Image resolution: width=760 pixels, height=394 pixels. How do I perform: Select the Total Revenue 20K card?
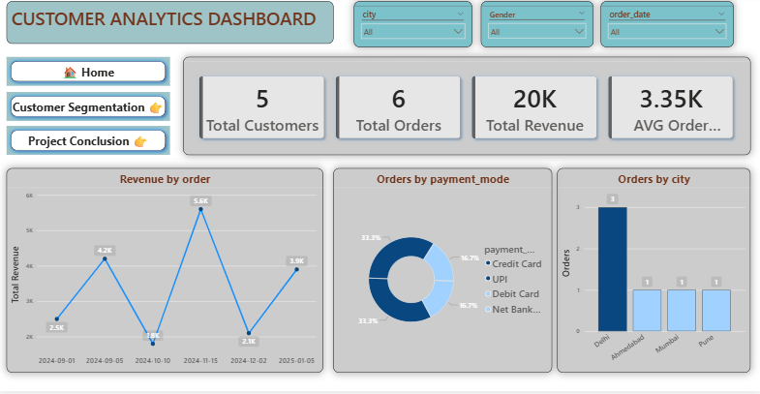tap(534, 109)
